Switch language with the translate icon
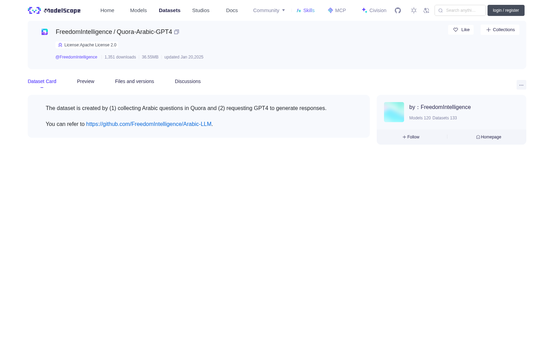The height and width of the screenshot is (346, 554). pyautogui.click(x=427, y=10)
